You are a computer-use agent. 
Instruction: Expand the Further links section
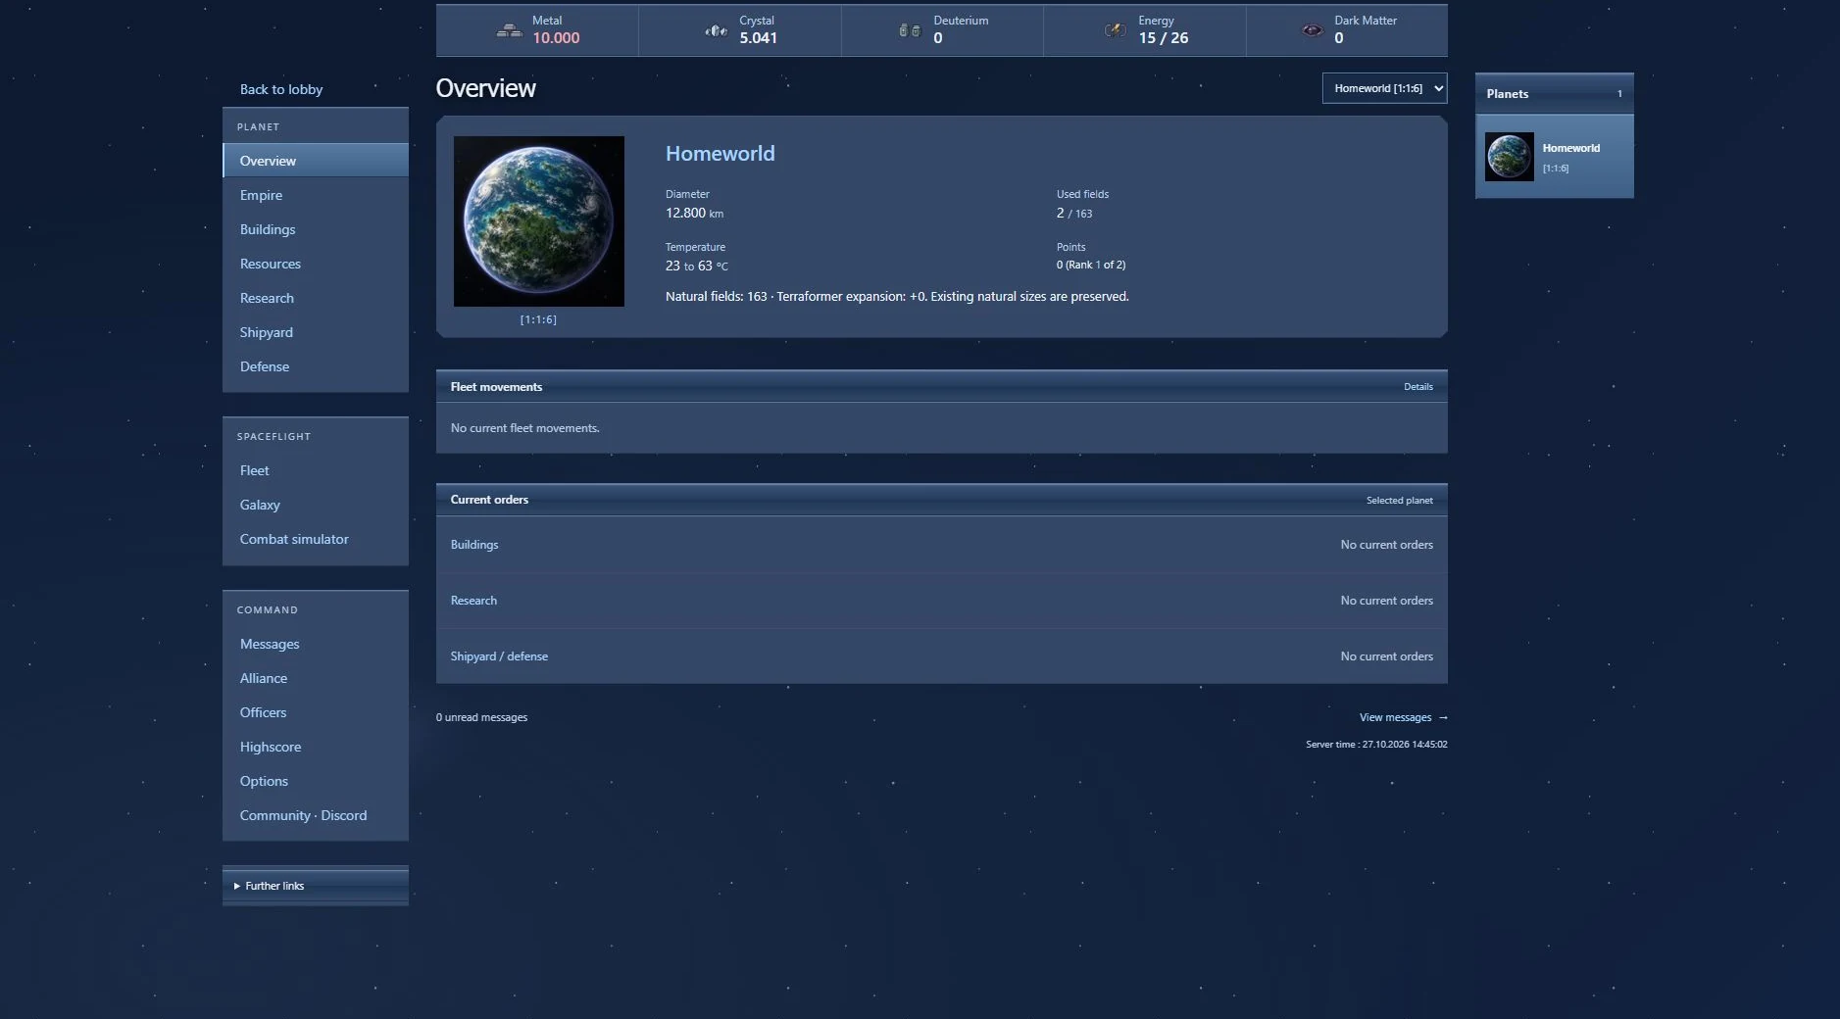click(x=316, y=886)
